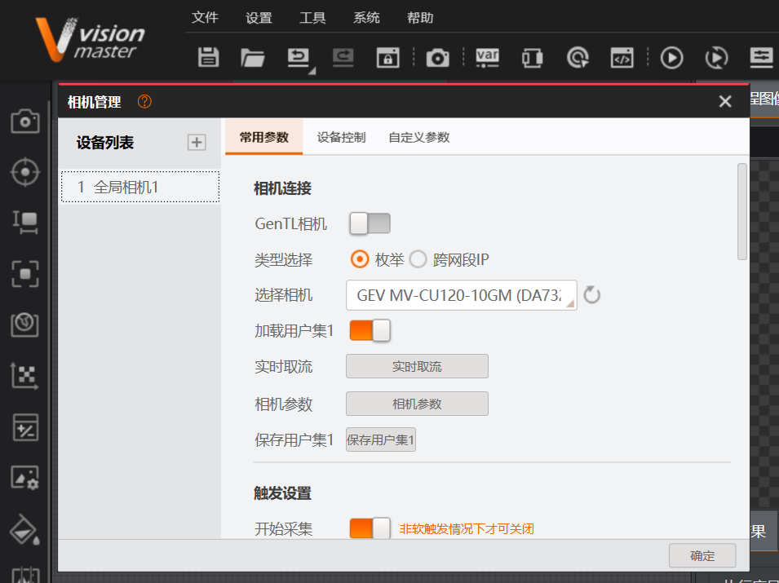This screenshot has width=779, height=583.
Task: Select the 跨网段IP radio button
Action: pos(418,259)
